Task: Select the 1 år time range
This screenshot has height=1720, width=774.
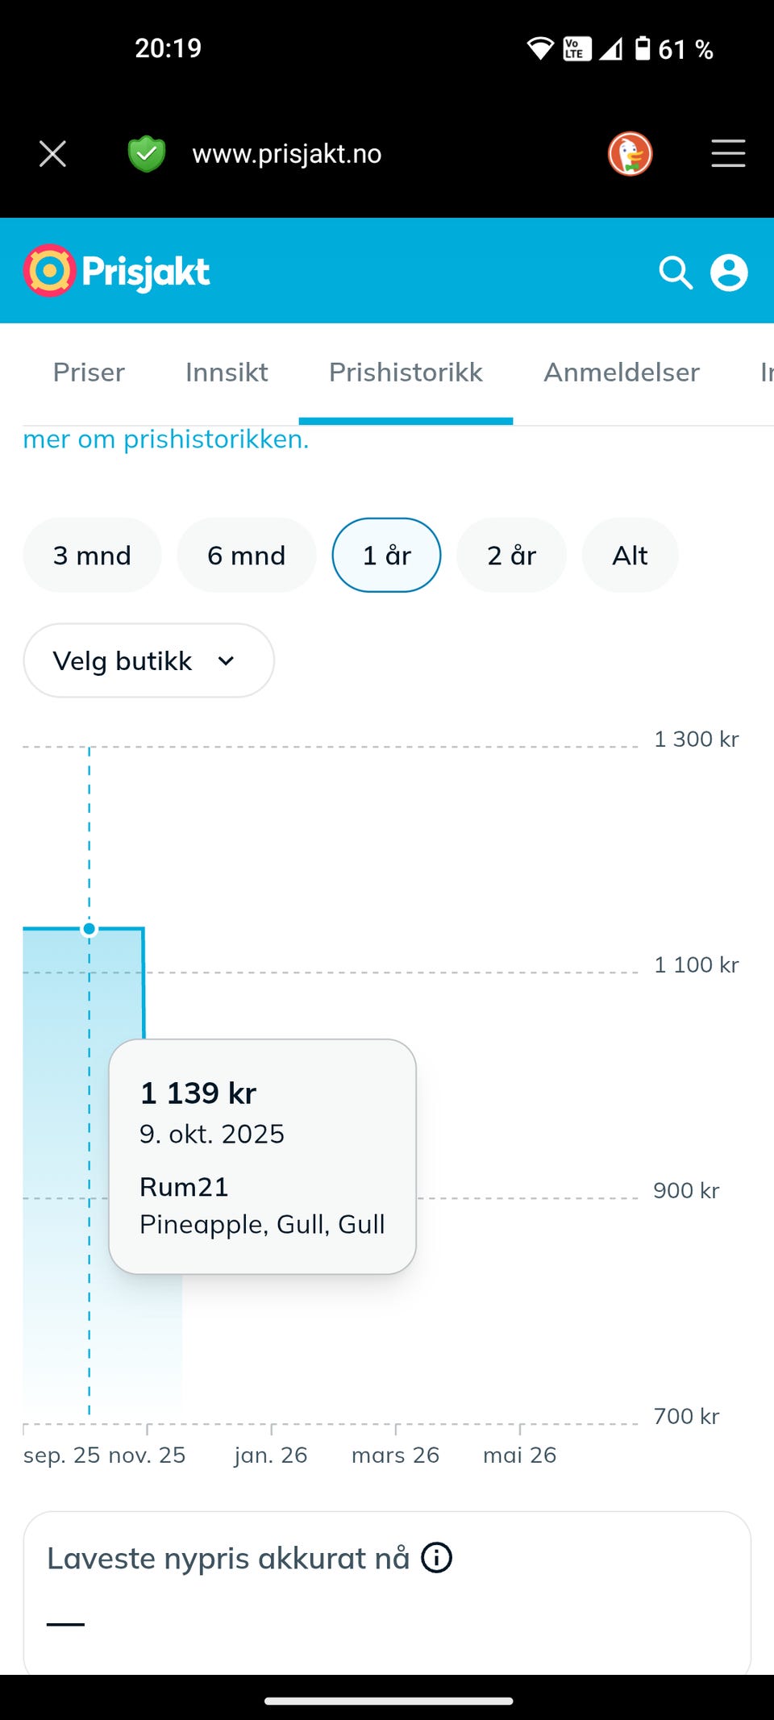Action: point(386,555)
